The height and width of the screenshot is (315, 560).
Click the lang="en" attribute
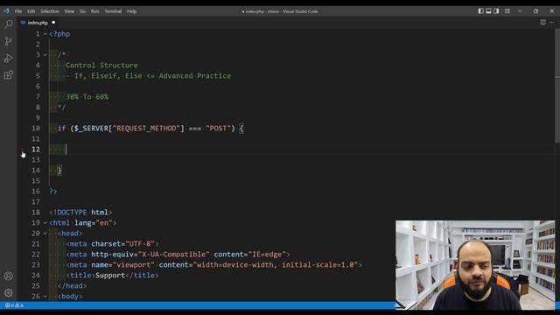click(94, 223)
